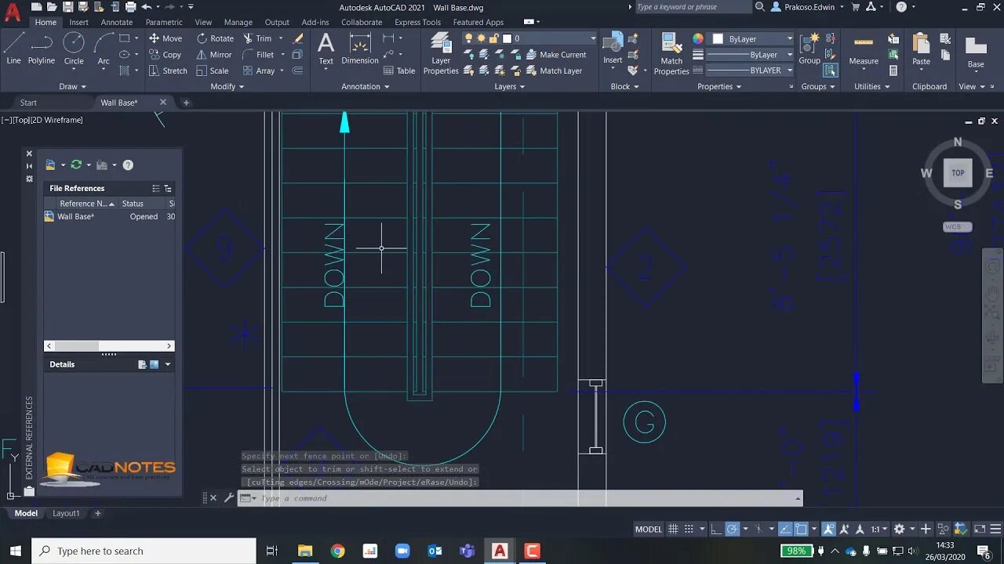
Task: Open the Annotate ribbon tab
Action: pyautogui.click(x=117, y=22)
